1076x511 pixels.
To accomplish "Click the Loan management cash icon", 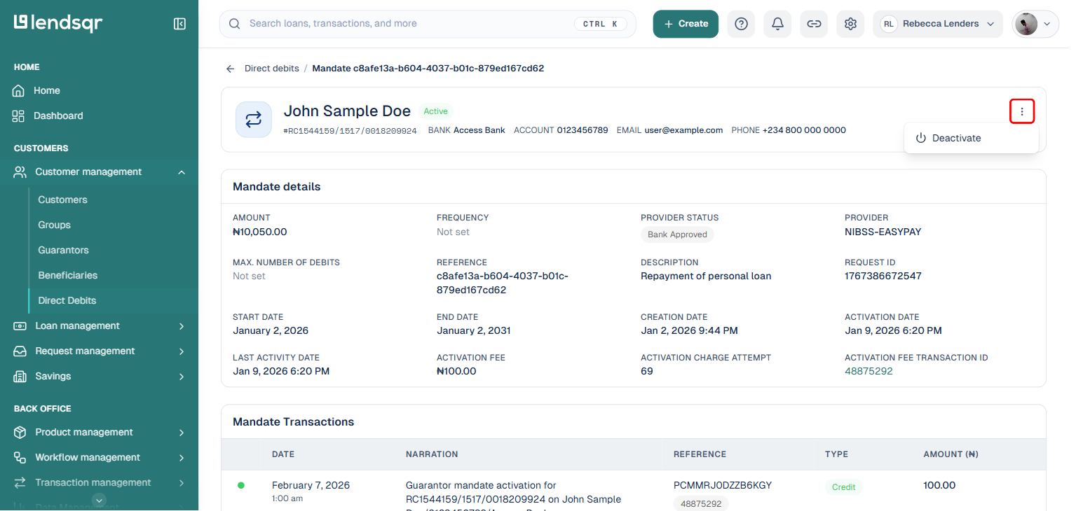I will (20, 326).
